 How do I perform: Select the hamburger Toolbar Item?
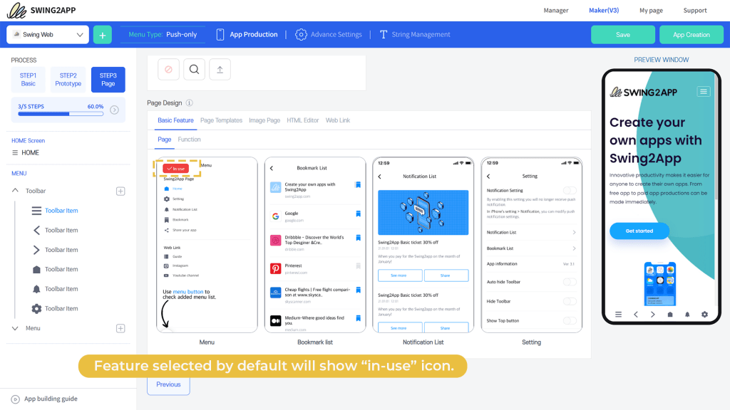55,211
